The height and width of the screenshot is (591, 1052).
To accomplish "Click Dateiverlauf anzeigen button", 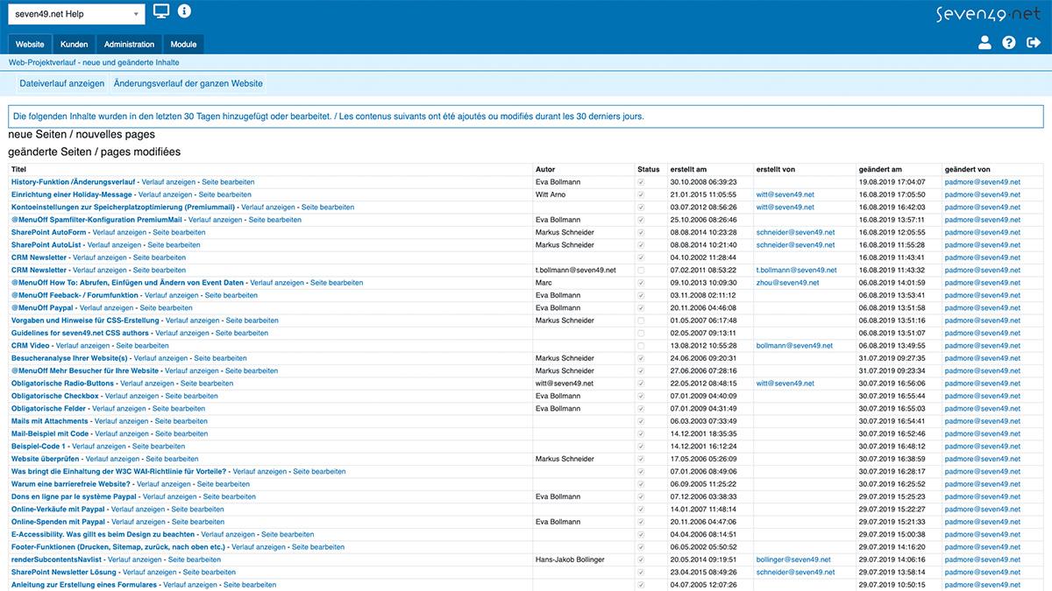I will point(62,84).
